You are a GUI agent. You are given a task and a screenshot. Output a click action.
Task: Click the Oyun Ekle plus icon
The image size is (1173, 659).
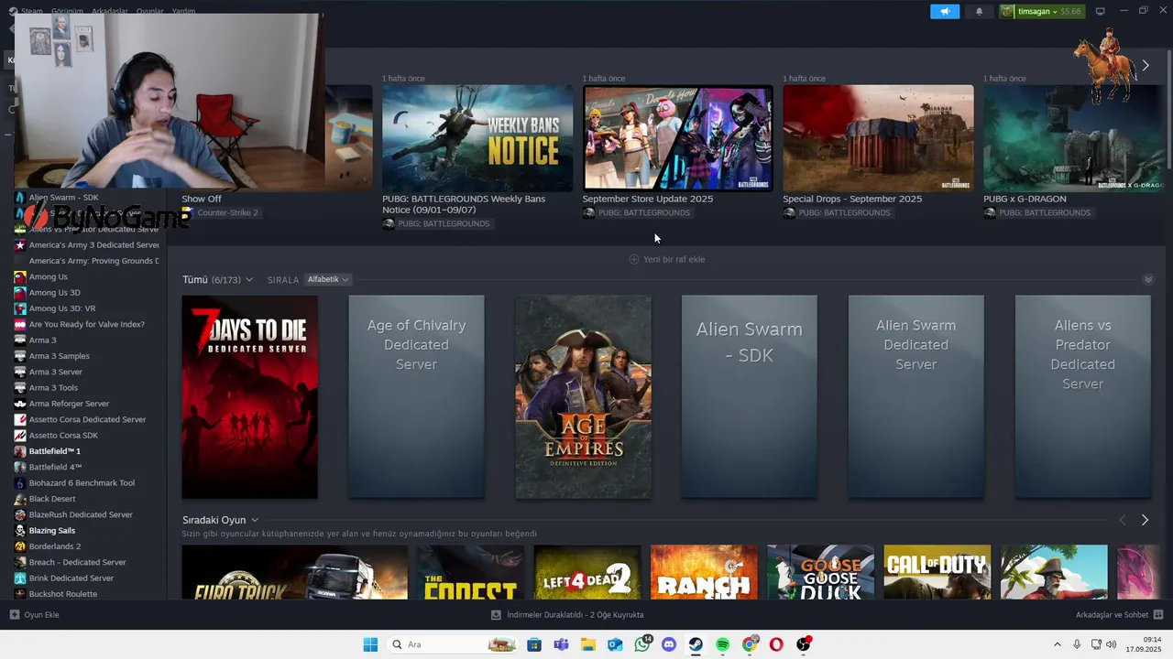[x=14, y=615]
